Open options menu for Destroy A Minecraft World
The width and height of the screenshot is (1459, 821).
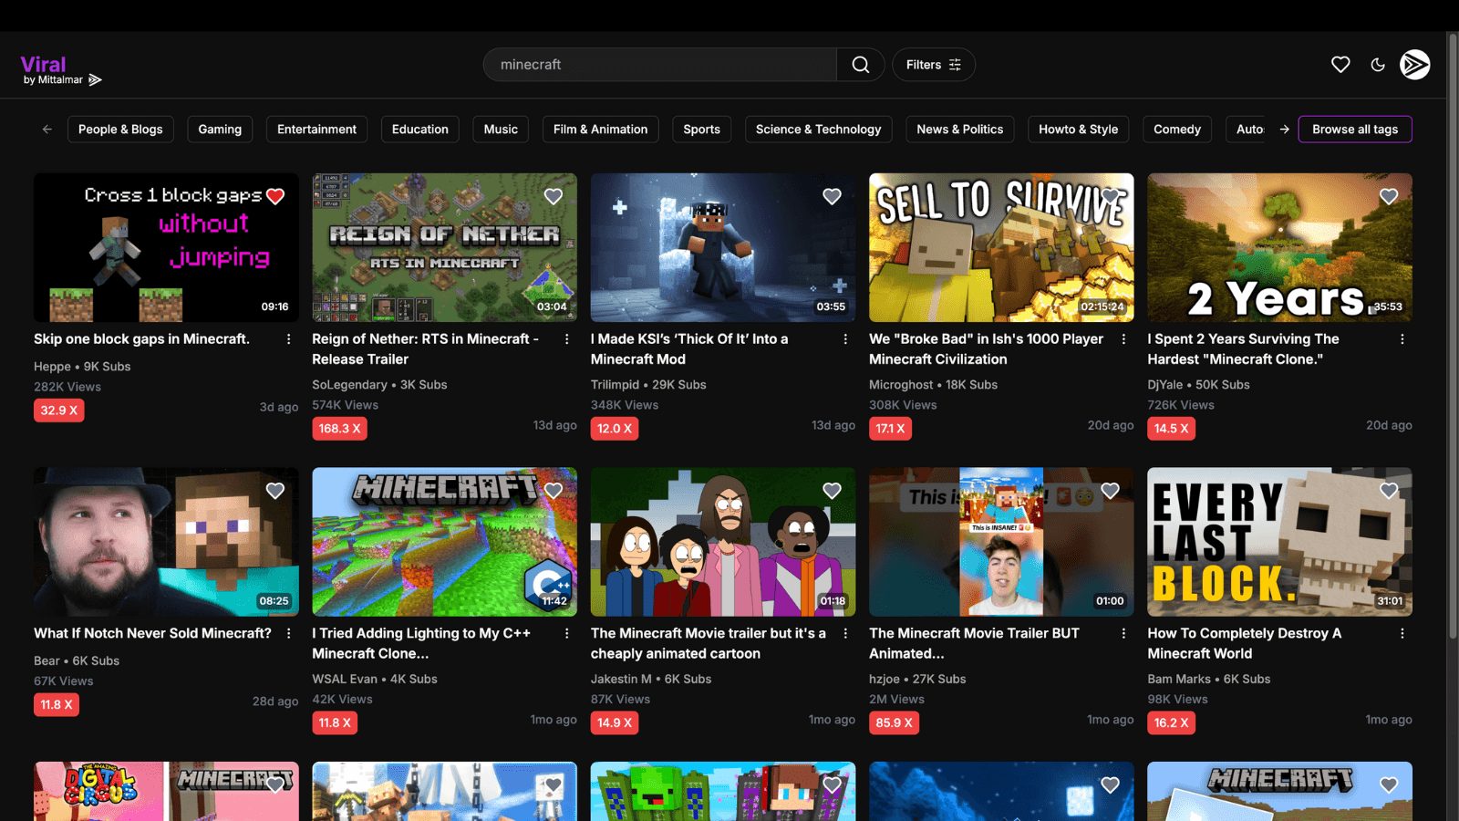point(1402,633)
